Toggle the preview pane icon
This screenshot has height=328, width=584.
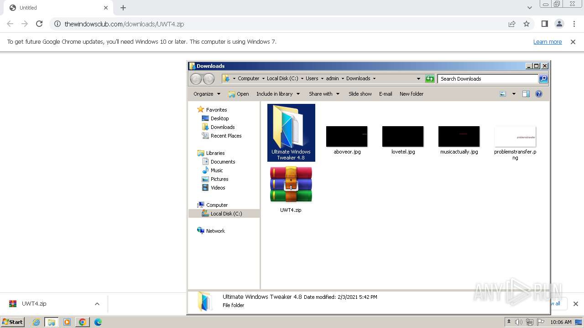click(526, 94)
